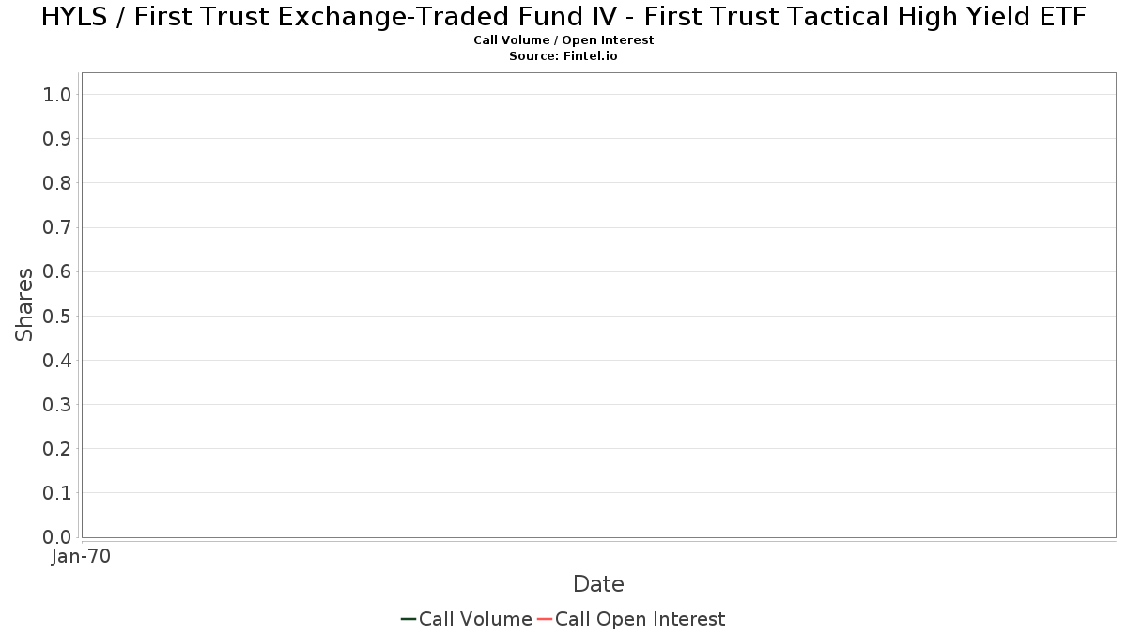Click the 'Date' x-axis title

[598, 584]
